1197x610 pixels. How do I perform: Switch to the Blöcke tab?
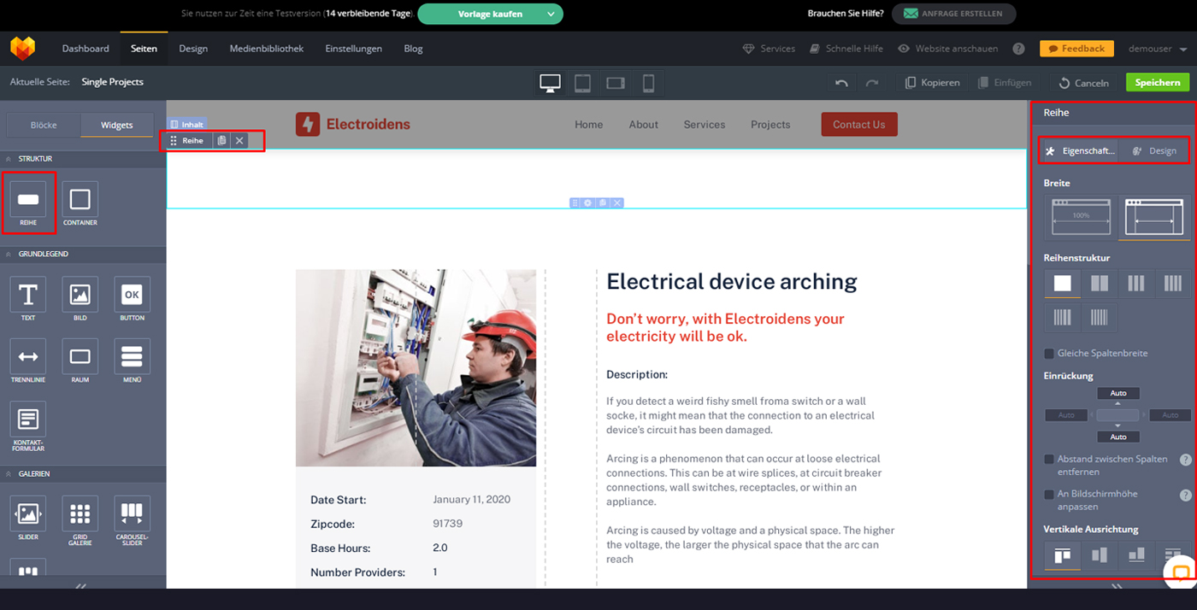pos(44,125)
